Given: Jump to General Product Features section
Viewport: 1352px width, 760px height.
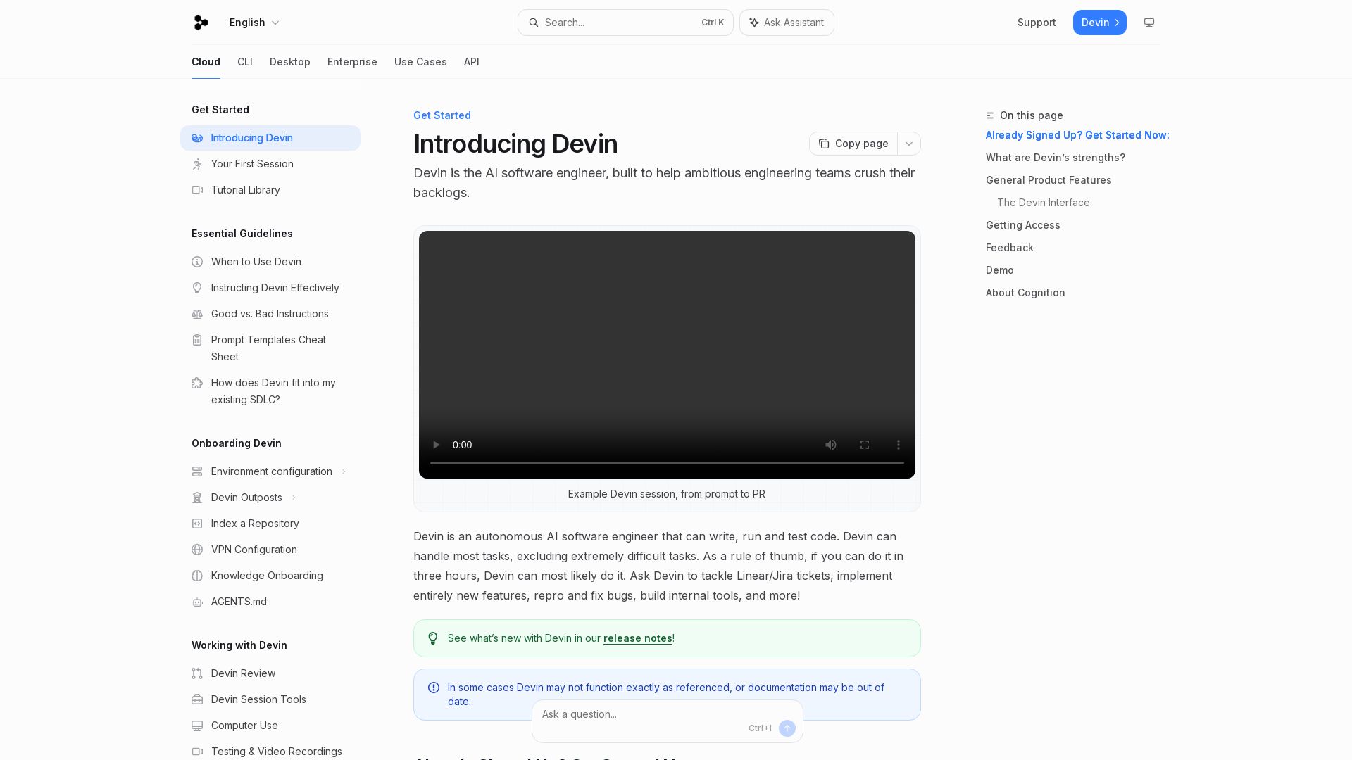Looking at the screenshot, I should point(1049,180).
